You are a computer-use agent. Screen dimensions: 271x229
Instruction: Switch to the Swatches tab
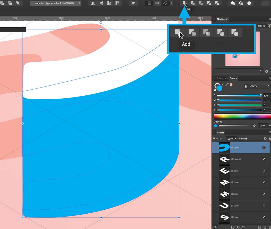pyautogui.click(x=222, y=78)
